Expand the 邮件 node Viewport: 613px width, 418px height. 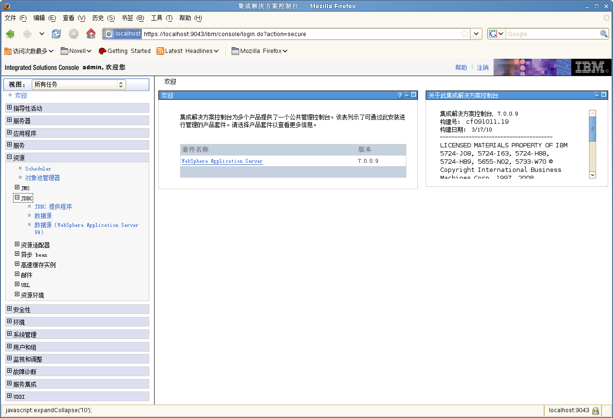(x=17, y=274)
